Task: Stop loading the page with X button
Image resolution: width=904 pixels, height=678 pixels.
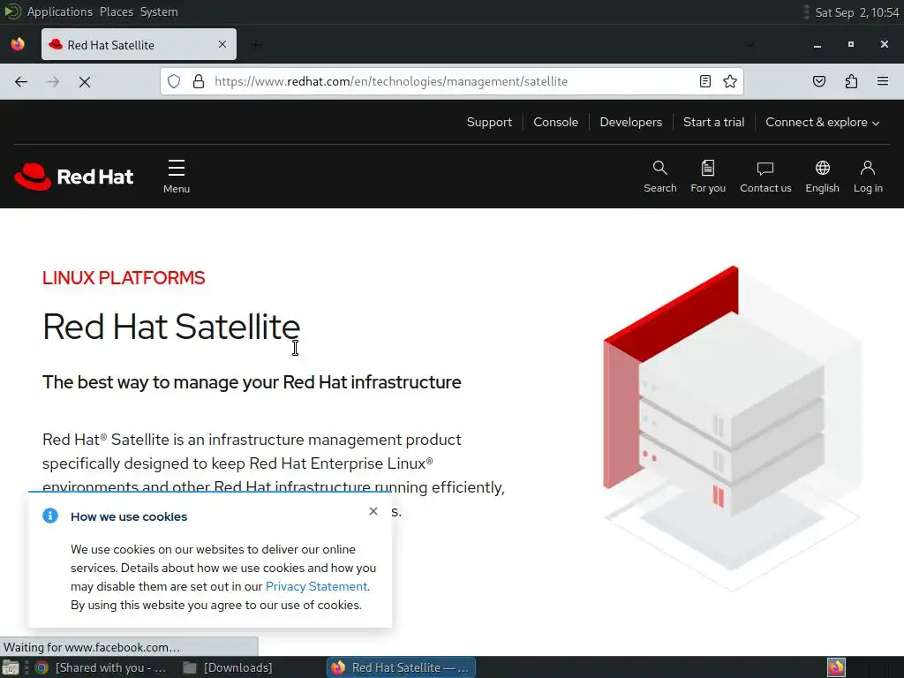Action: point(85,82)
